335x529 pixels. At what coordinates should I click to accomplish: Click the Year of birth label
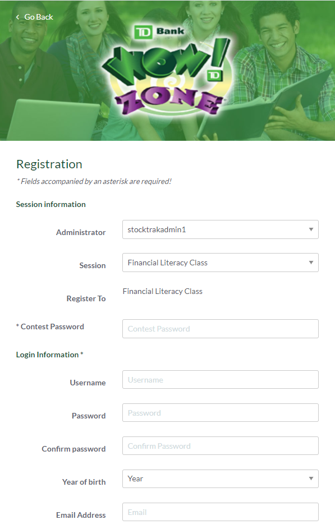pyautogui.click(x=84, y=482)
